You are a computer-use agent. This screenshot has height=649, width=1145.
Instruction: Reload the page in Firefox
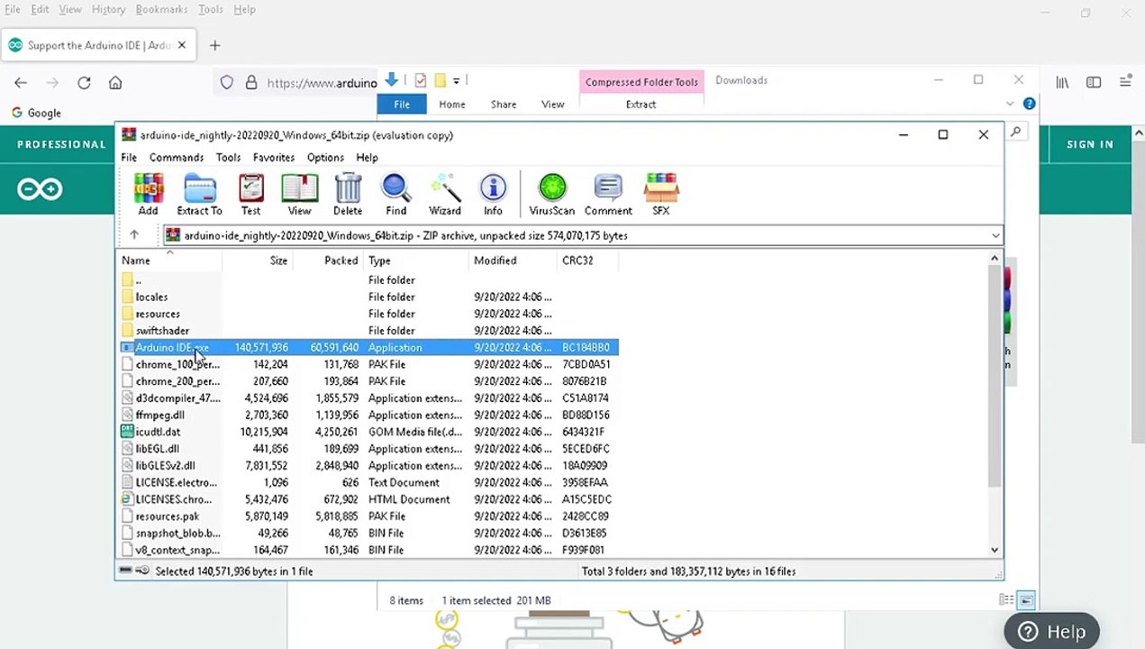click(x=84, y=83)
